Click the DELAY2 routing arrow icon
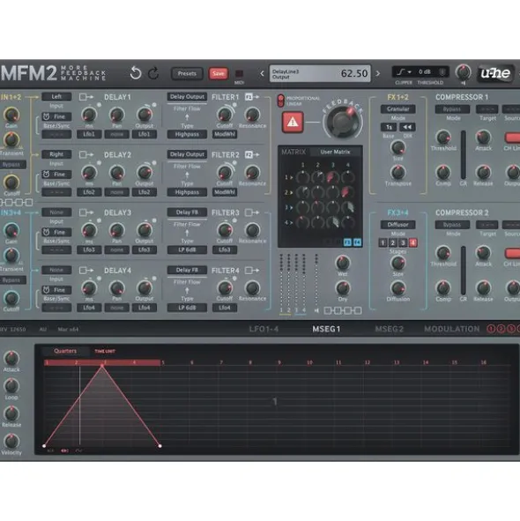The height and width of the screenshot is (521, 520). pos(85,155)
